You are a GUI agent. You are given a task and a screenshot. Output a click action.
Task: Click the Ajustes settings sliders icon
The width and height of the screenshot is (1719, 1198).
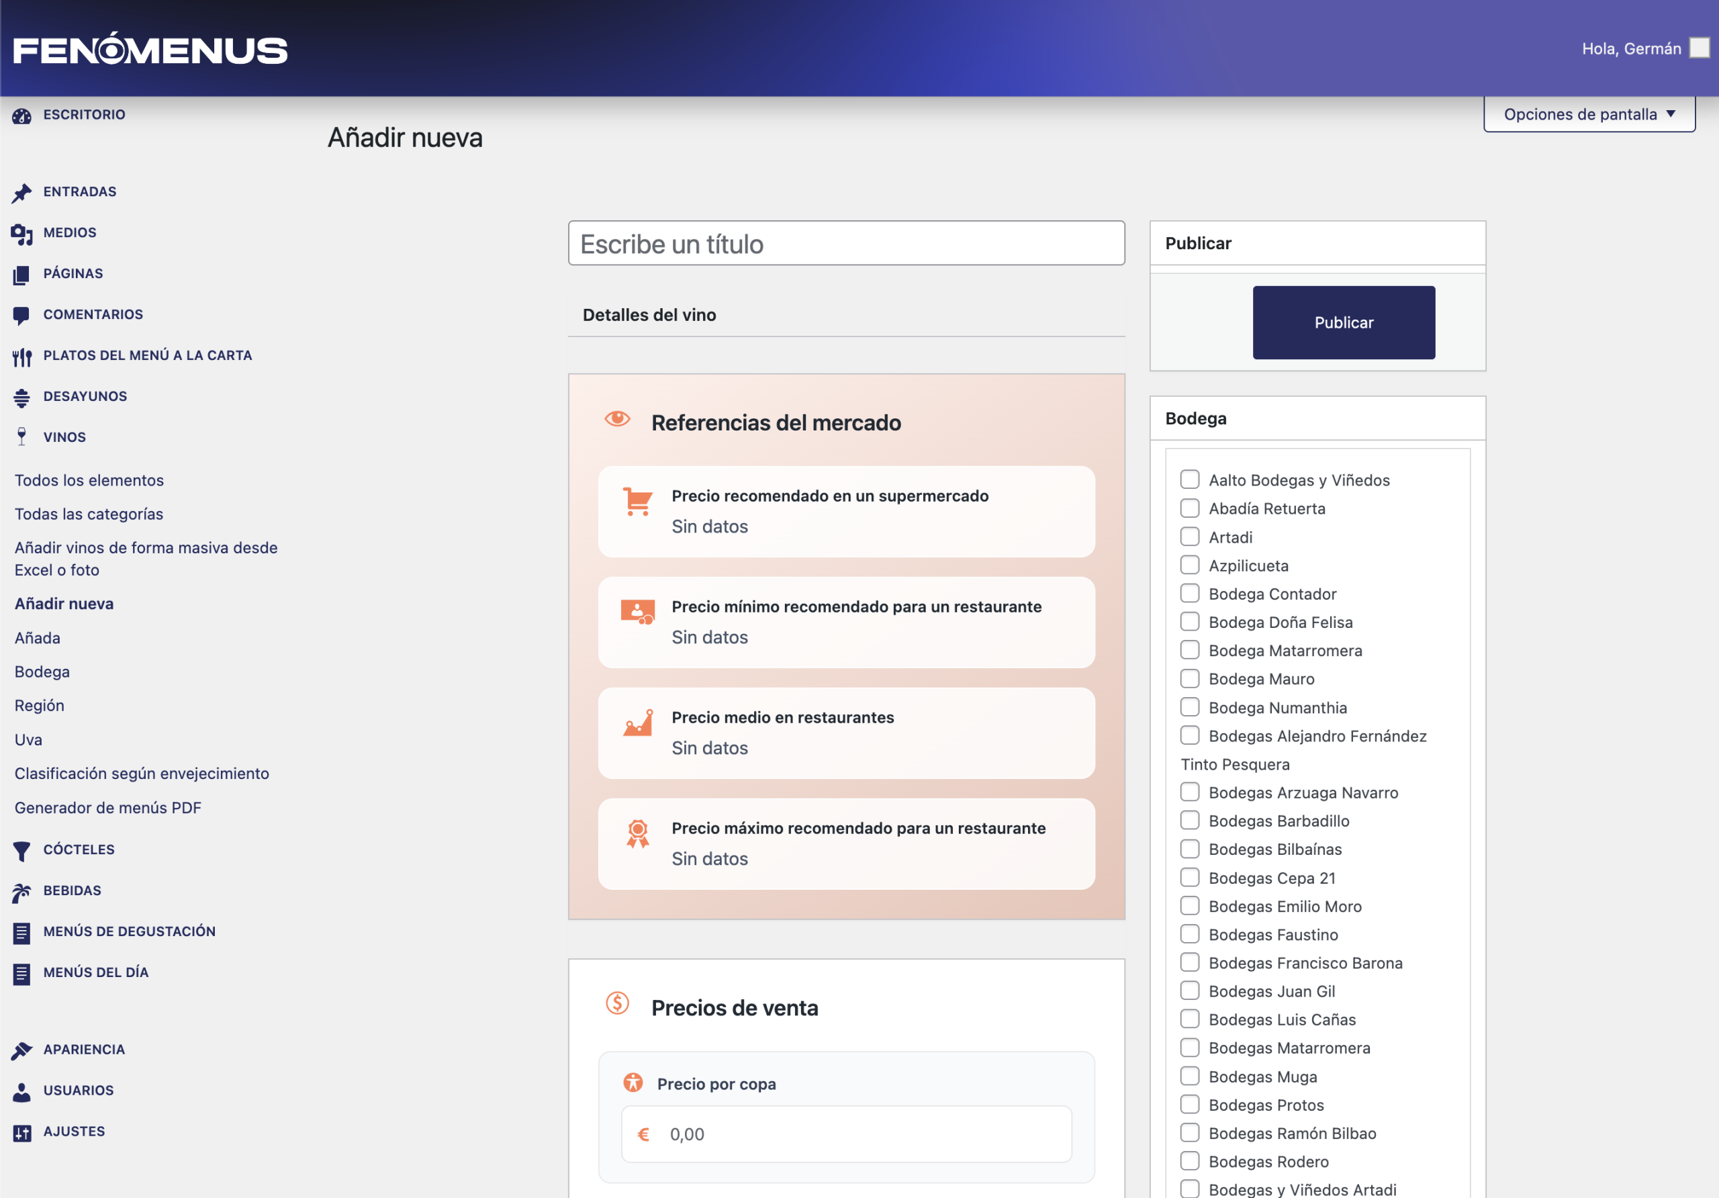(21, 1132)
